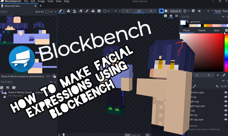
Task: Toggle outliner expand arrows icon
Action: (194, 86)
